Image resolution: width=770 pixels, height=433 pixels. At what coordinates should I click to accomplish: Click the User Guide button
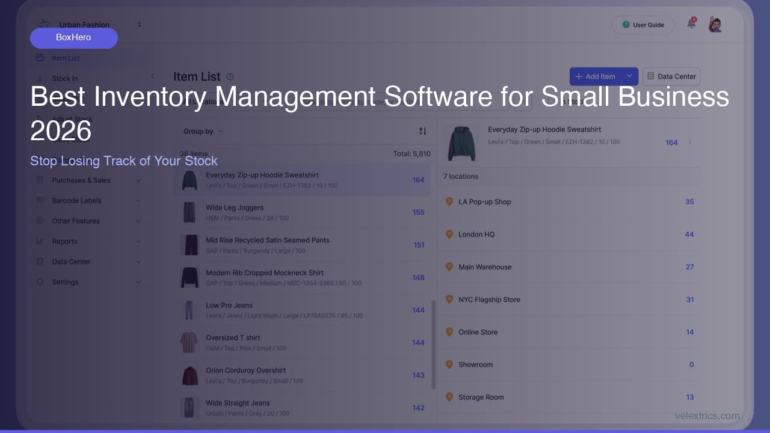(x=642, y=25)
